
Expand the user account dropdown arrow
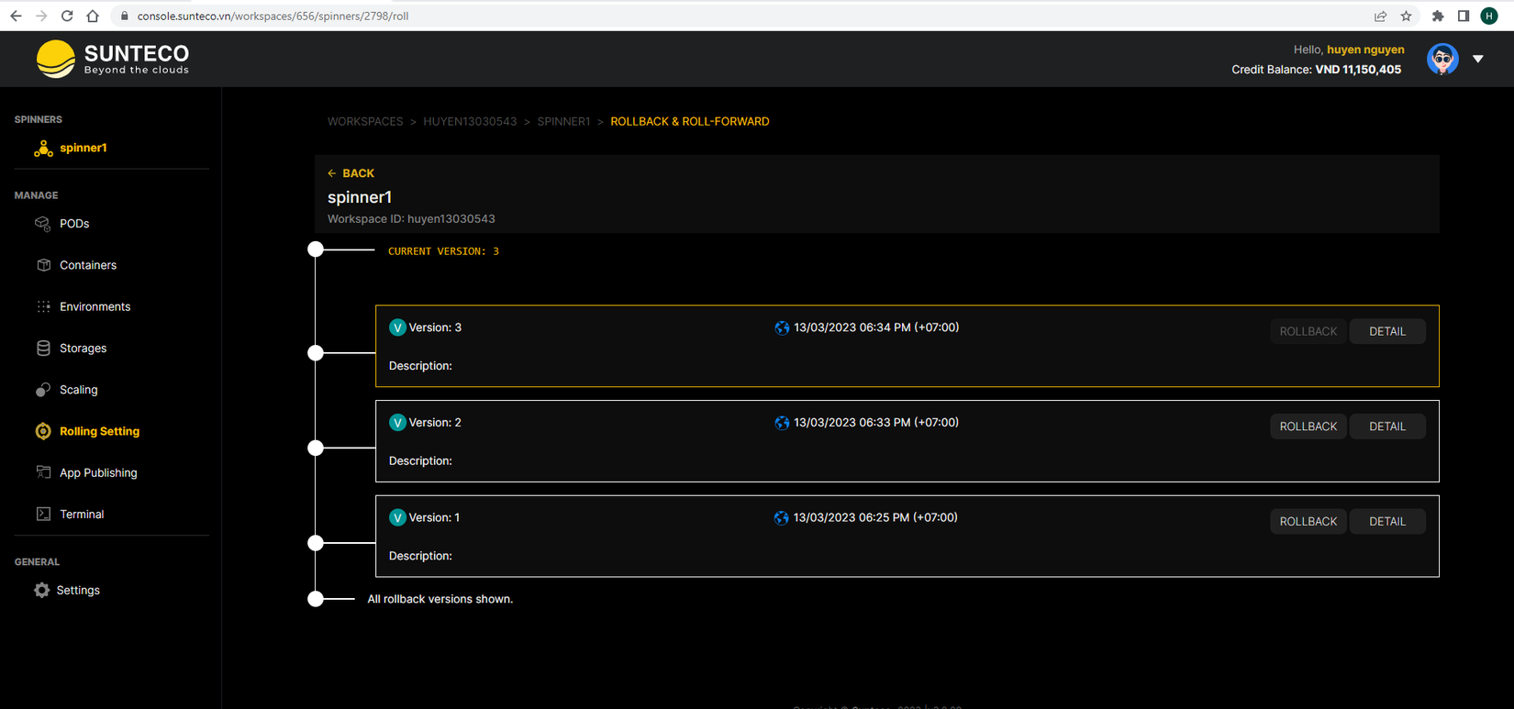click(1478, 59)
